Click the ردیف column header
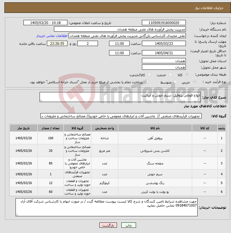231x233 pixels. point(222,128)
